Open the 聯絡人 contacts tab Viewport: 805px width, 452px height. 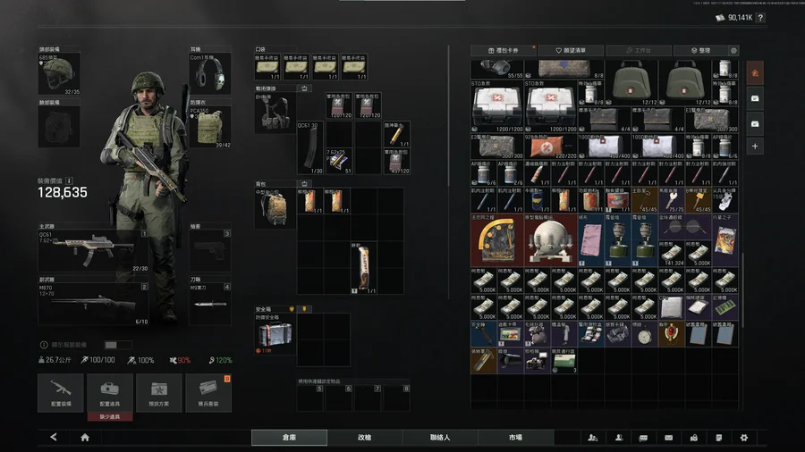tap(439, 438)
